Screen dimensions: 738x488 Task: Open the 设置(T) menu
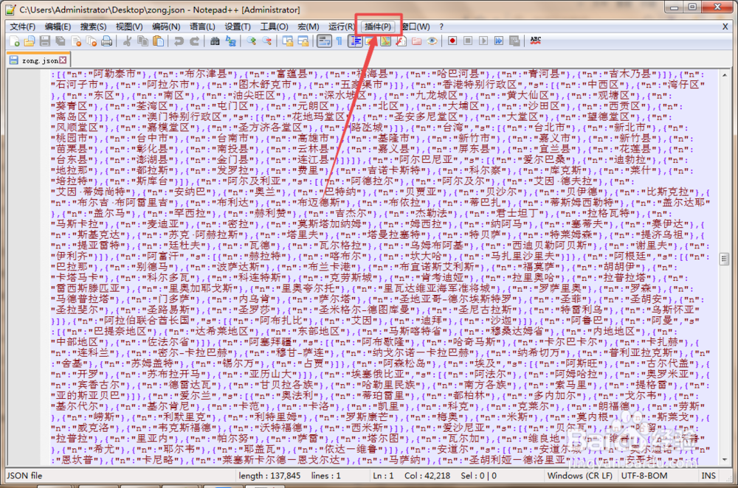(x=238, y=27)
